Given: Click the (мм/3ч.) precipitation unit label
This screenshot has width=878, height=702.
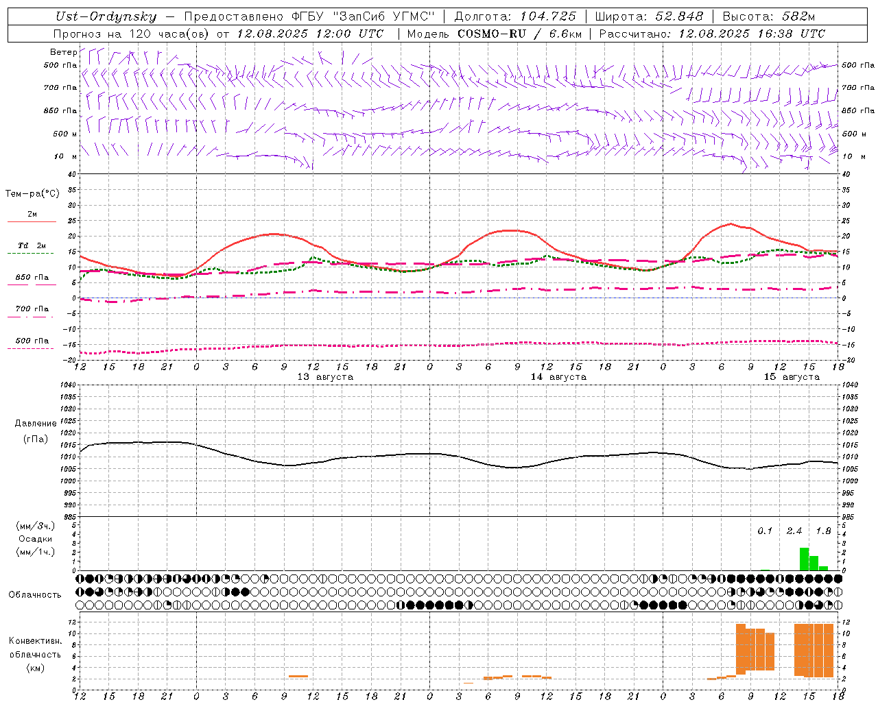Looking at the screenshot, I should pyautogui.click(x=36, y=526).
